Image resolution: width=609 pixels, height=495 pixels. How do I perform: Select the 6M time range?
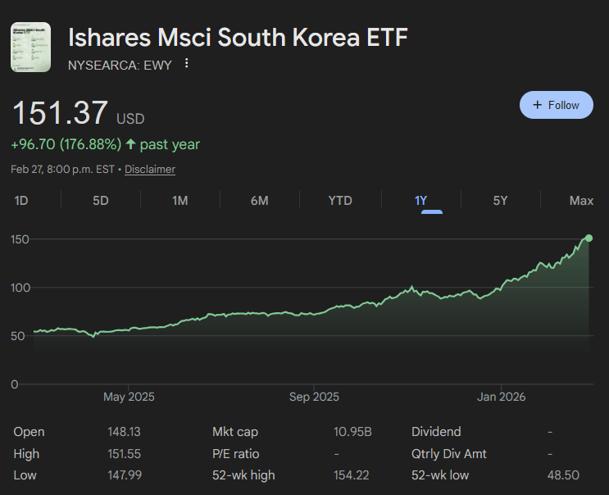(x=260, y=201)
